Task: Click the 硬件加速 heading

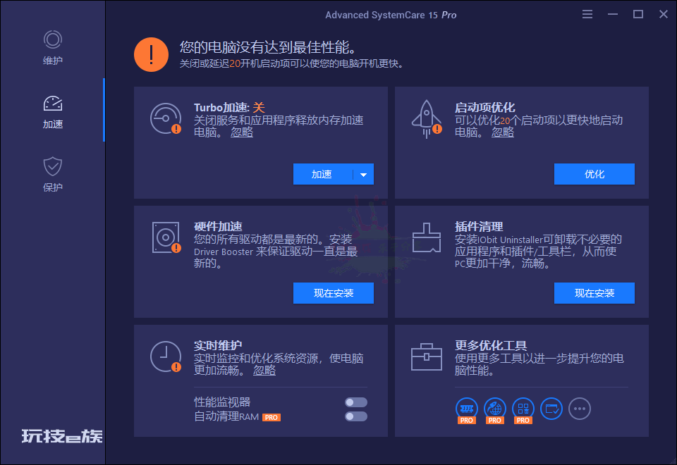Action: point(218,226)
